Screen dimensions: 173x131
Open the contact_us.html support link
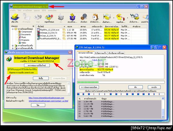[48, 101]
